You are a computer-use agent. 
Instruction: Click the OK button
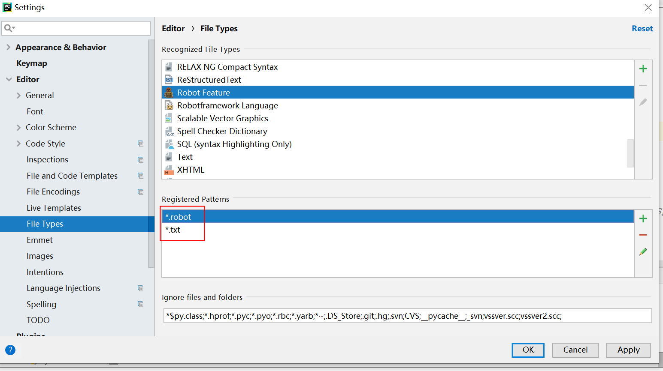click(528, 350)
